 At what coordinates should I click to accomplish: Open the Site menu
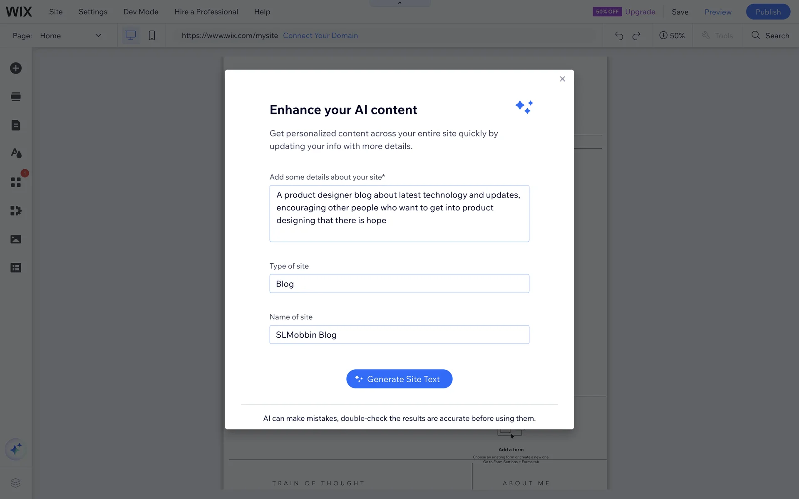click(x=56, y=12)
